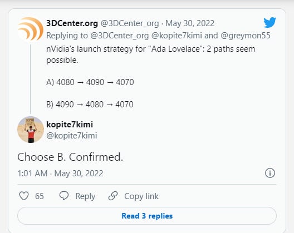
Task: Click the 65 likes count
Action: (40, 196)
